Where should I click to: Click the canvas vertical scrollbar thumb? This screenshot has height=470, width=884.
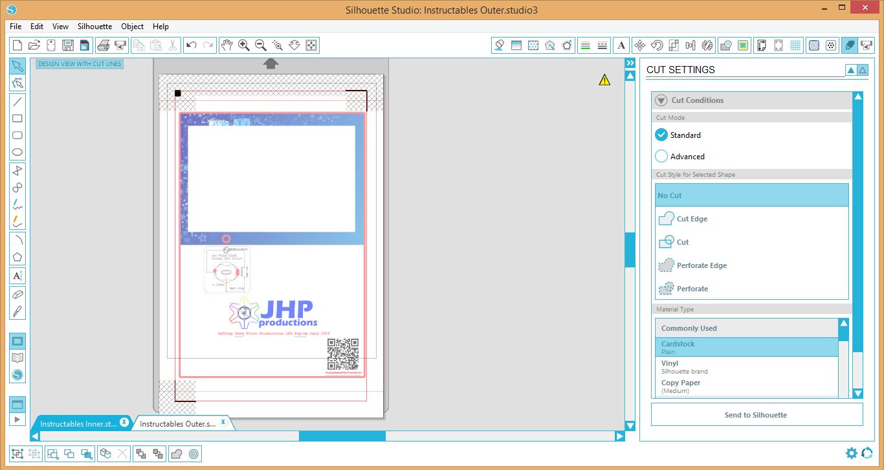pyautogui.click(x=630, y=249)
